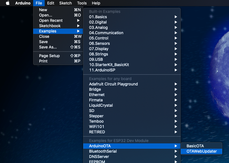Open the Help menu
Image resolution: width=229 pixels, height=163 pixels.
96,3
